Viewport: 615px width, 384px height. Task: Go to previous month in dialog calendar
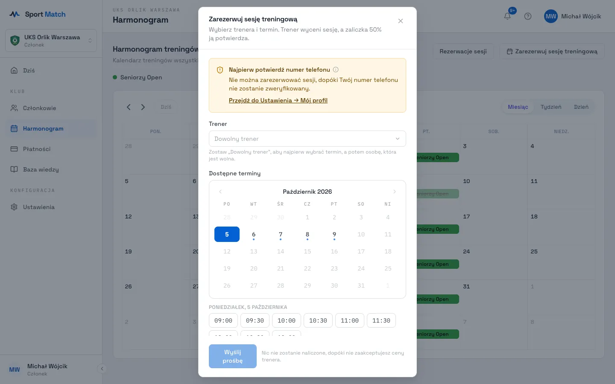pyautogui.click(x=220, y=192)
